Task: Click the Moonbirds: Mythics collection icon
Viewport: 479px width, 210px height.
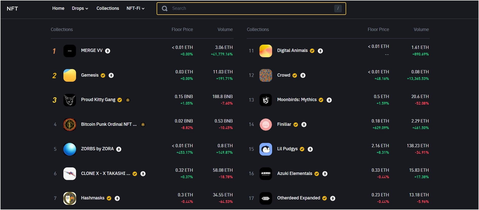Action: click(x=266, y=100)
